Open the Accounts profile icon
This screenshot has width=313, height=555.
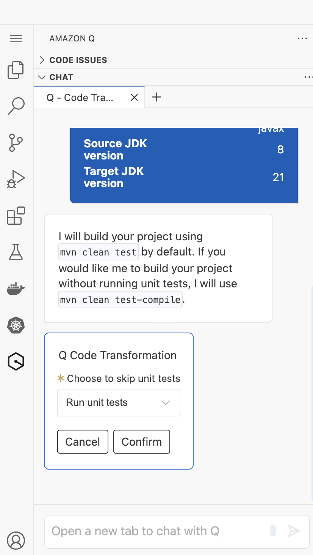coord(16,540)
